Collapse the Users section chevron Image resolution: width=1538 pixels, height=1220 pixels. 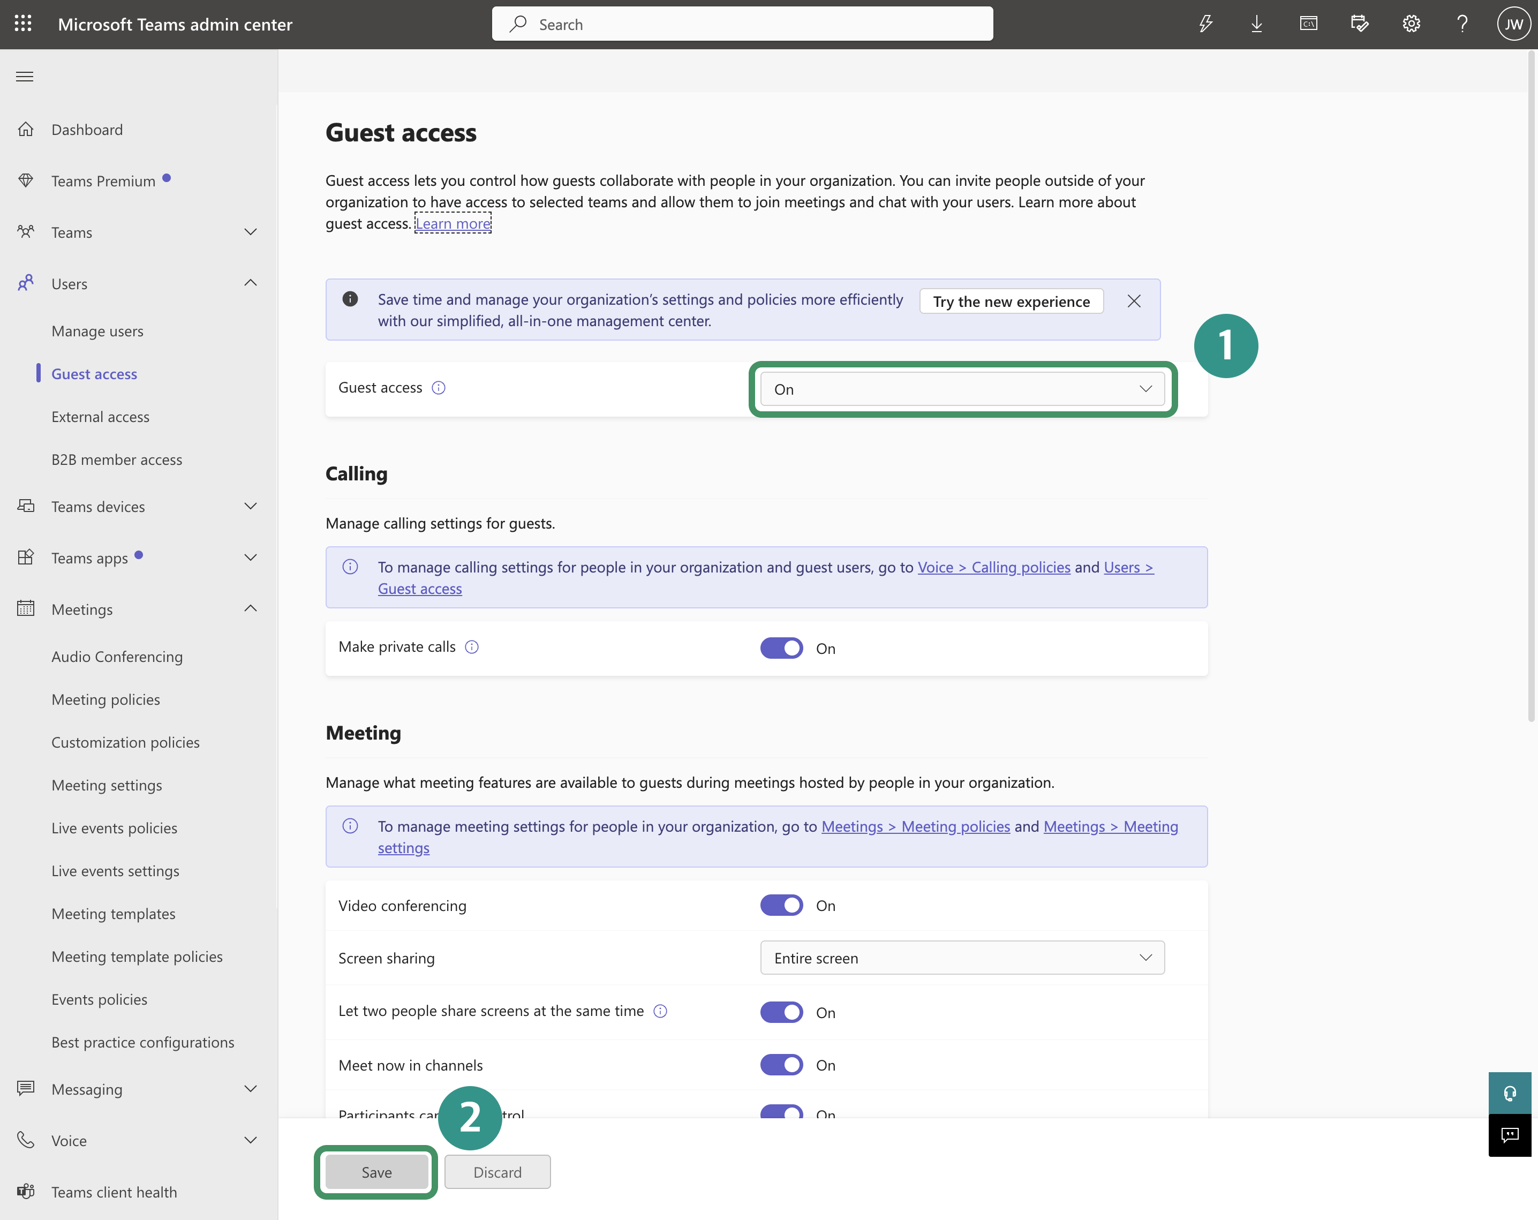(251, 283)
